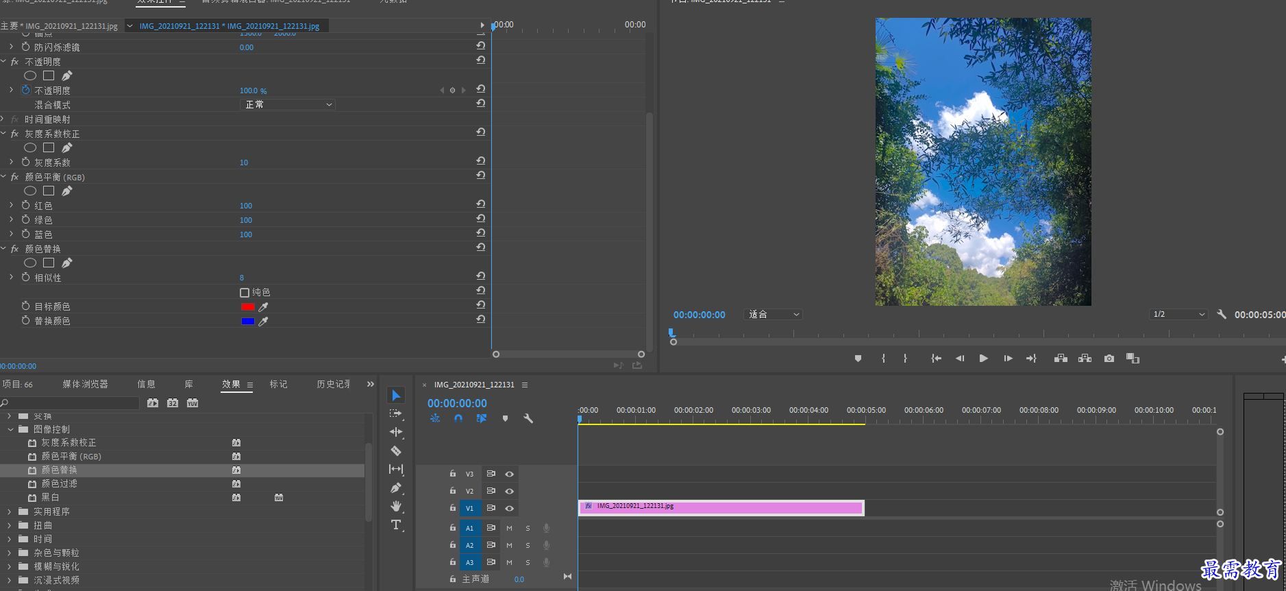Select the Ripple Edit tool

[x=396, y=432]
